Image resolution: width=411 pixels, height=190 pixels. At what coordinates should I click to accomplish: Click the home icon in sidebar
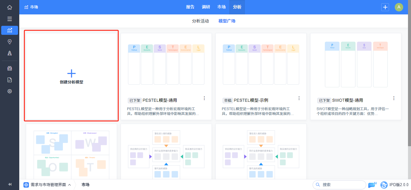point(10,8)
